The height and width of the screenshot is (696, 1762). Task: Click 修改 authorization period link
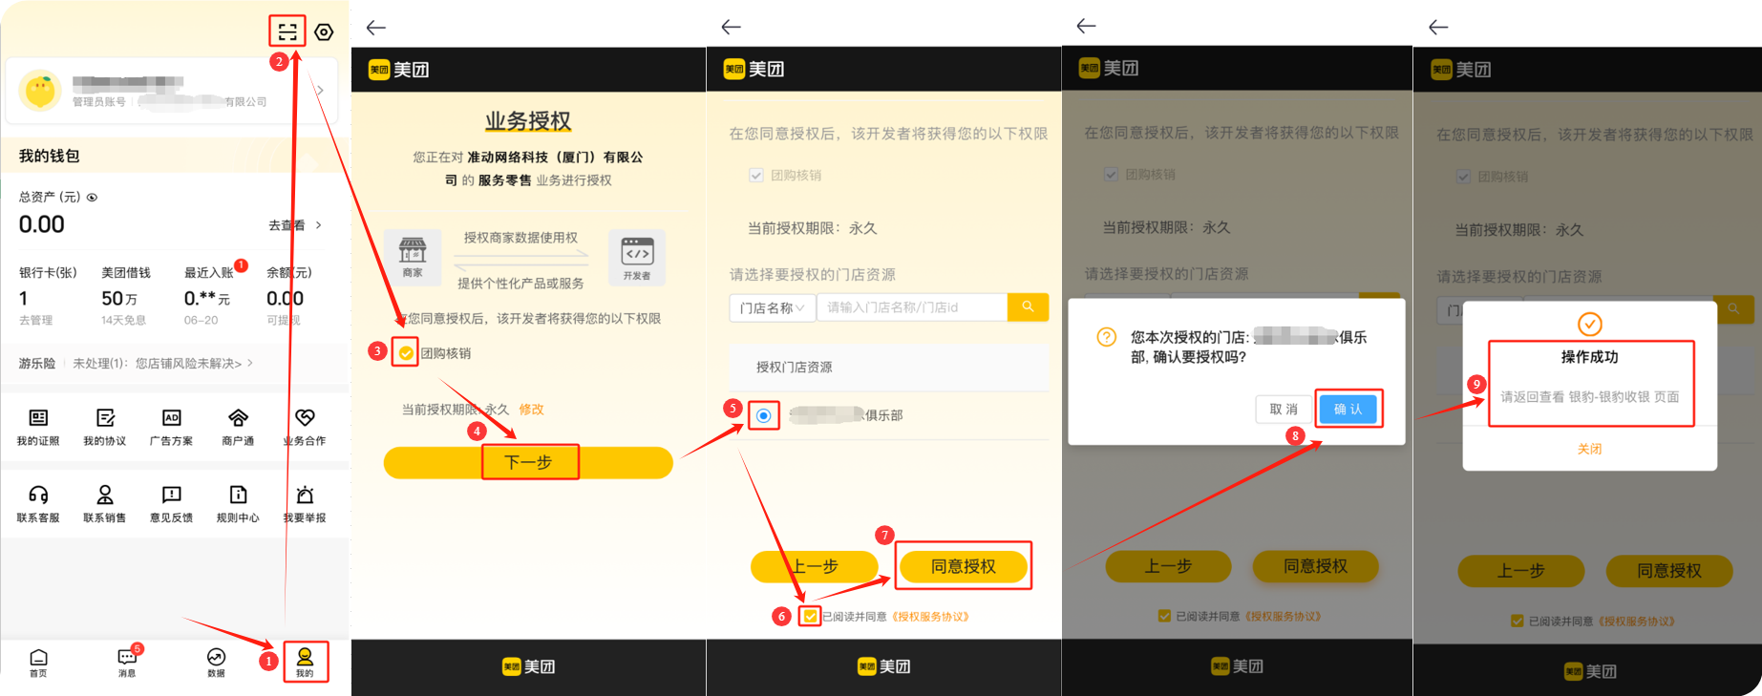[531, 410]
